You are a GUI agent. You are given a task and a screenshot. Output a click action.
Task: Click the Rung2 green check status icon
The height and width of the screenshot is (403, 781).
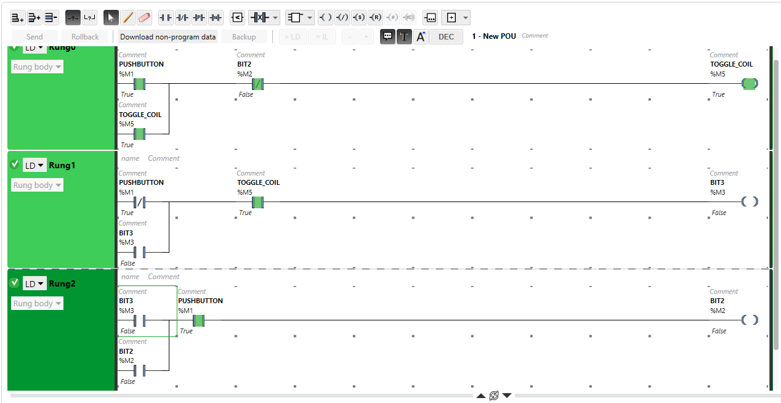point(15,283)
